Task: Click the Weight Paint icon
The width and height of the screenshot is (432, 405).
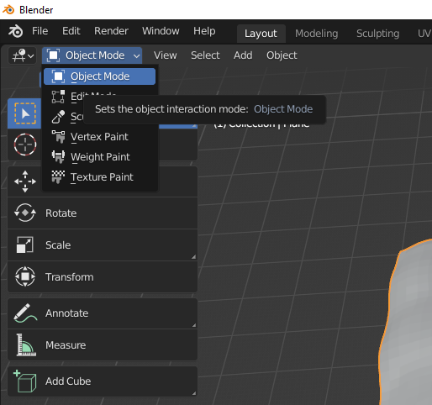Action: [x=58, y=157]
